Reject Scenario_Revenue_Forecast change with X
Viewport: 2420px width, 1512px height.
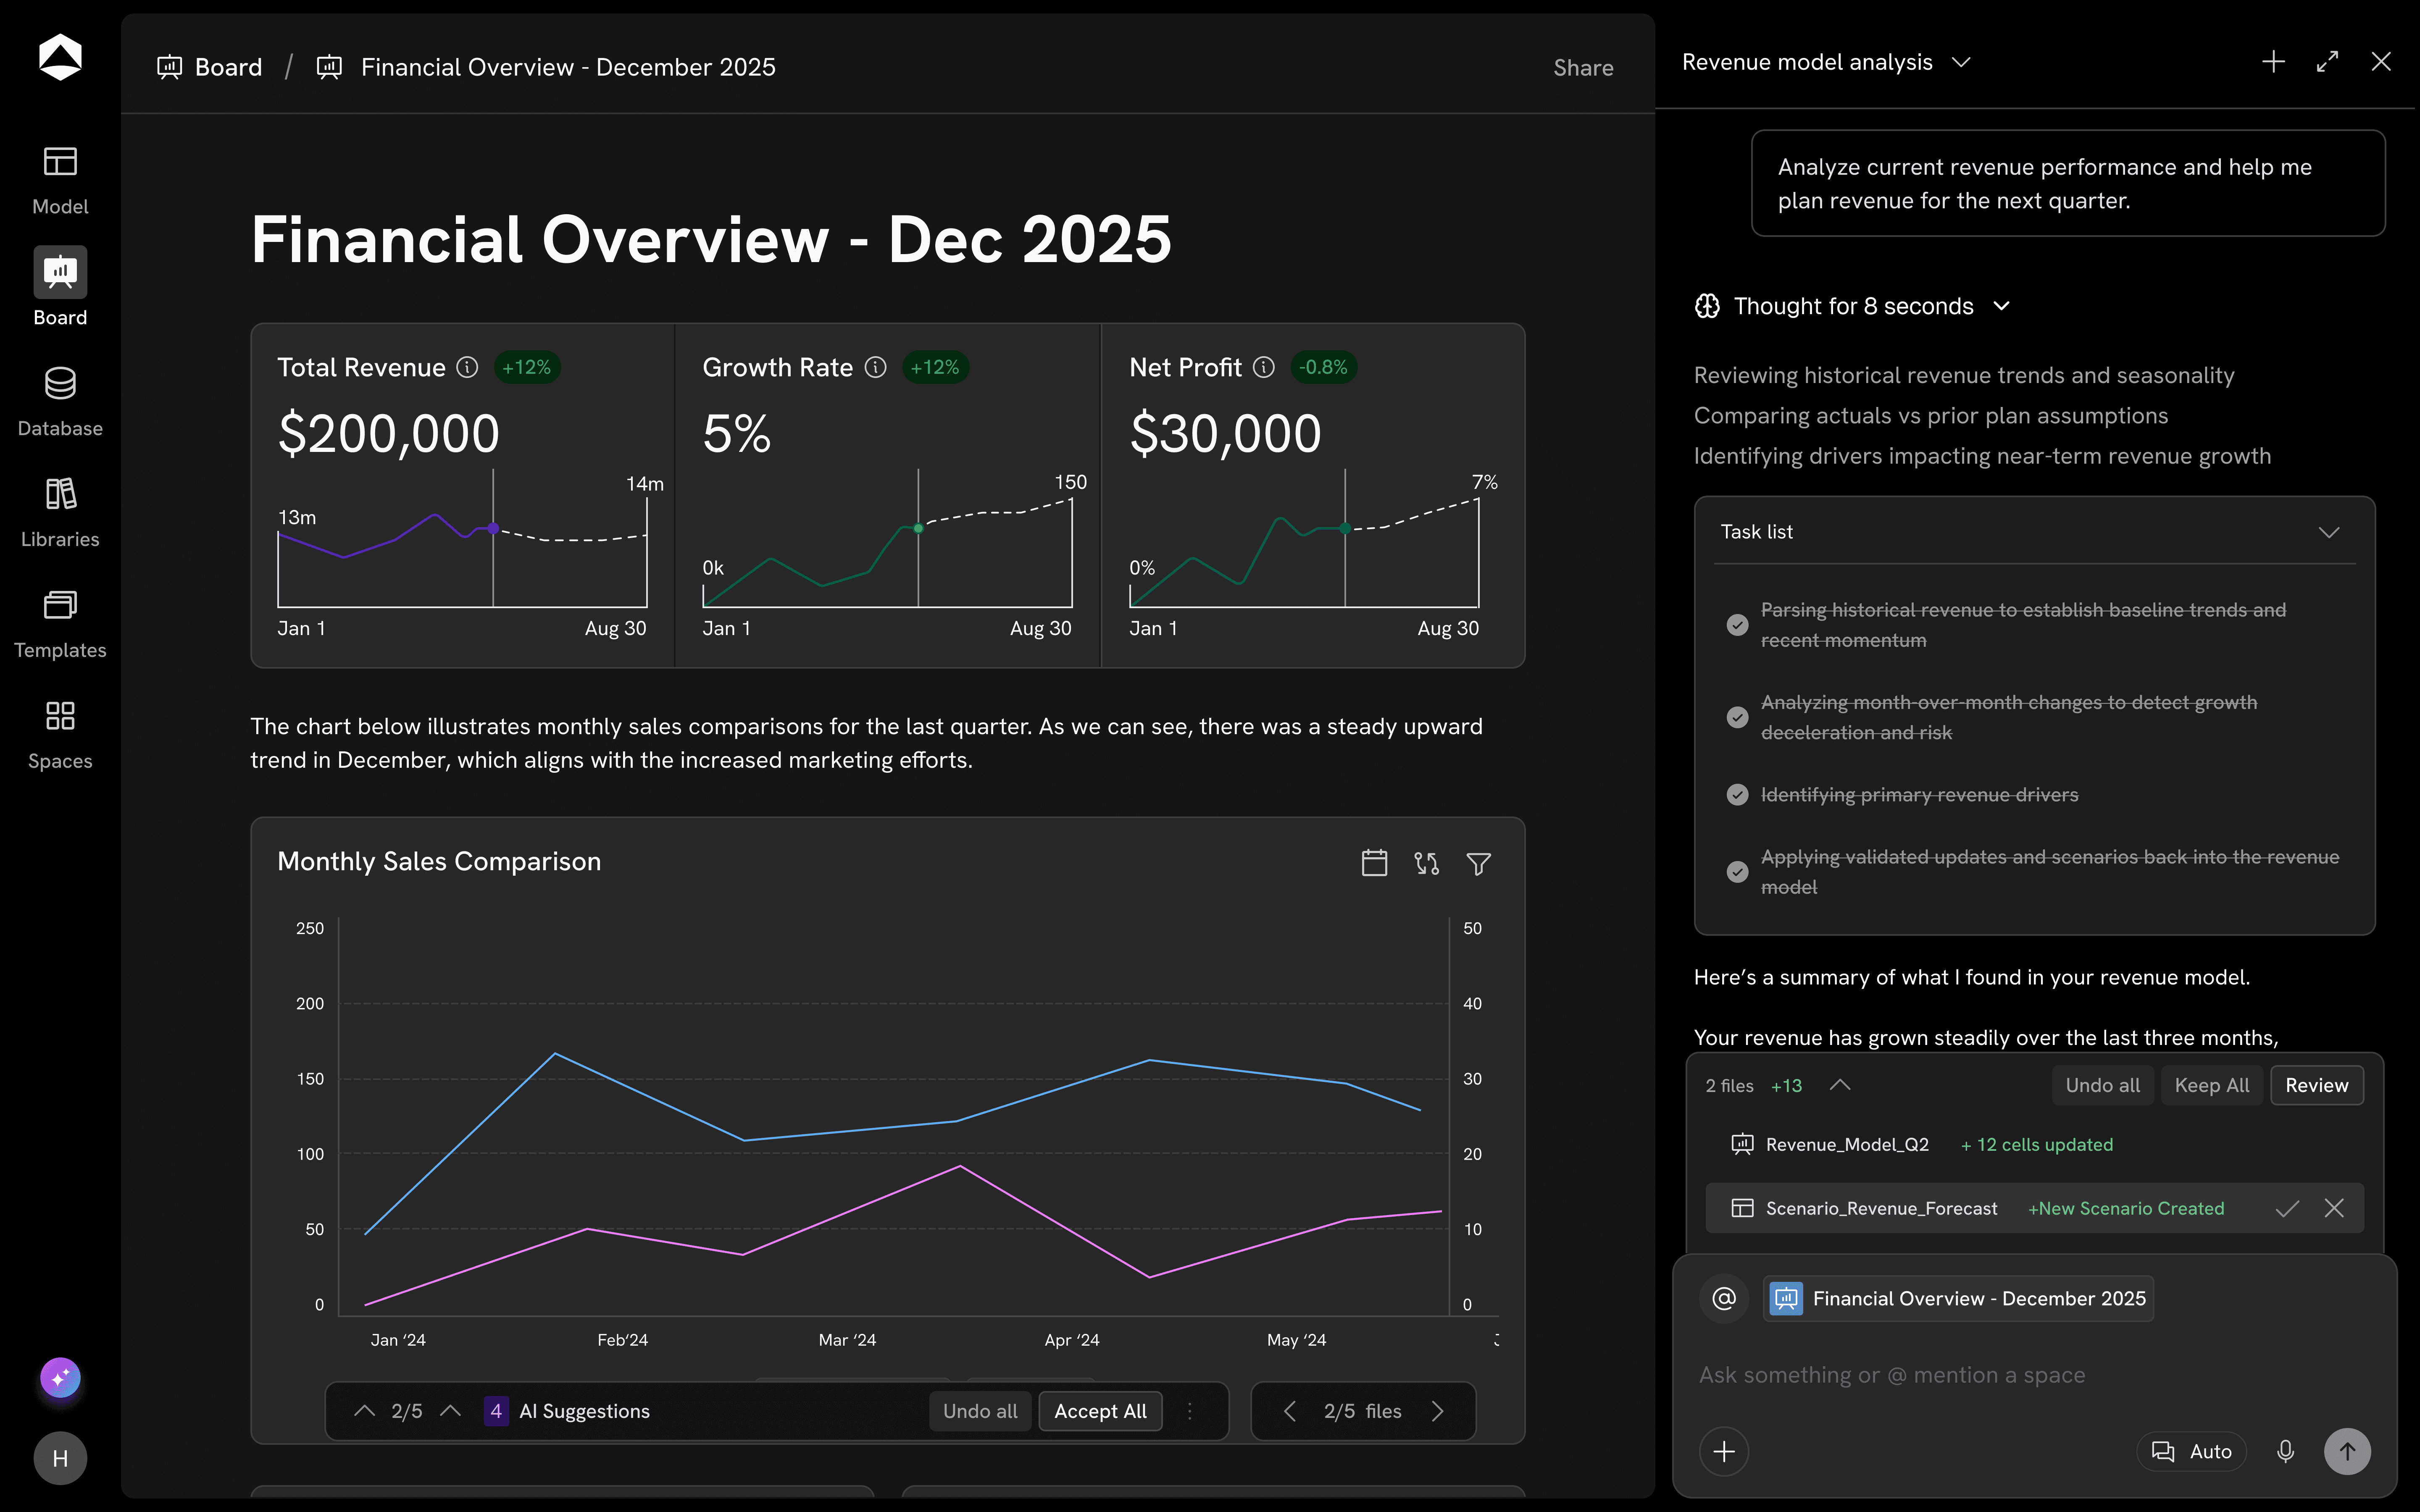2334,1208
